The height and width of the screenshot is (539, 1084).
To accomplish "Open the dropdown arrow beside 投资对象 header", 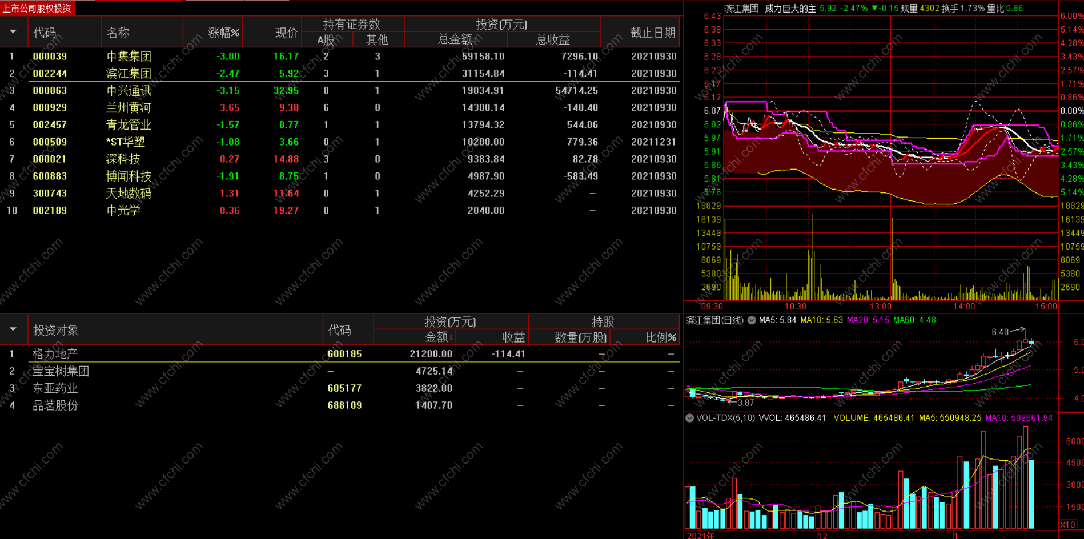I will [13, 329].
